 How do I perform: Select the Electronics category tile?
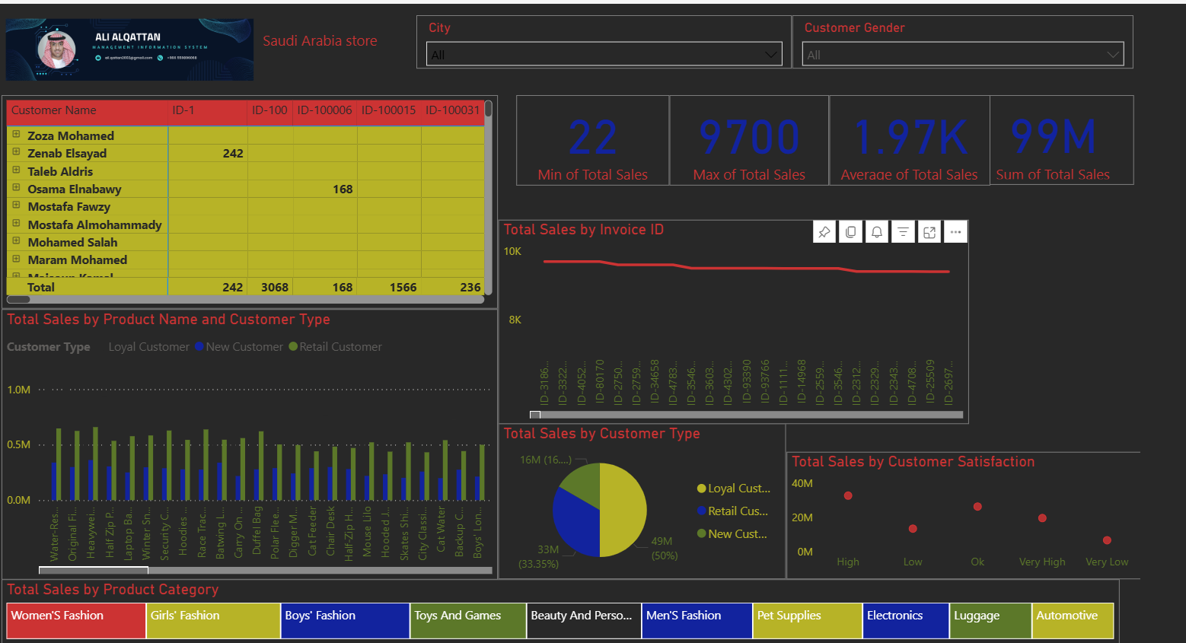906,619
